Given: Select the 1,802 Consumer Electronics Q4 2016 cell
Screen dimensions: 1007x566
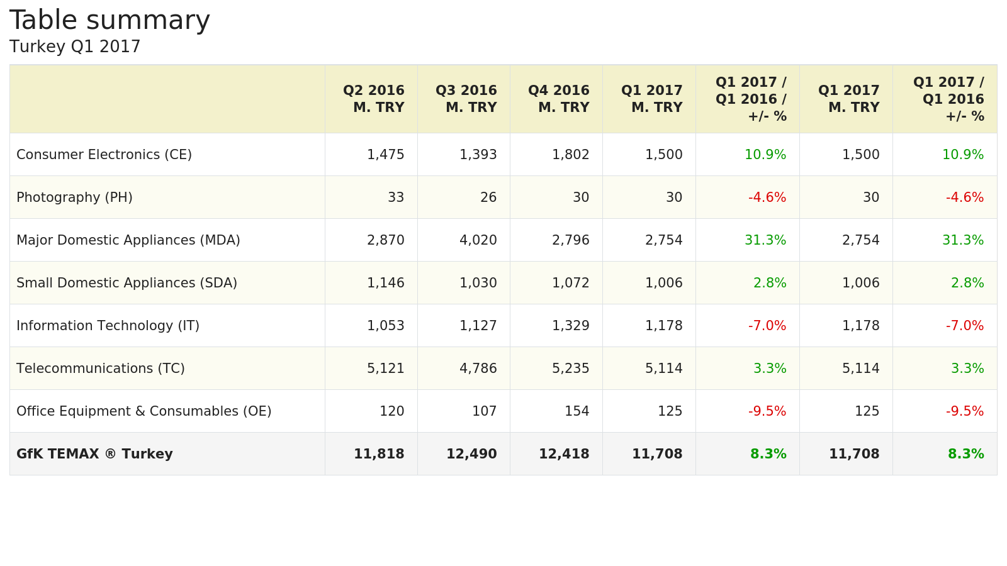Looking at the screenshot, I should click(570, 155).
